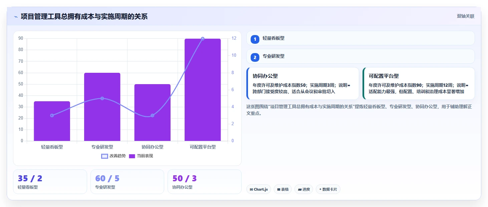The height and width of the screenshot is (207, 488).
Task: Click the sparkle icon in 数据卡片 chip
Action: [320, 189]
